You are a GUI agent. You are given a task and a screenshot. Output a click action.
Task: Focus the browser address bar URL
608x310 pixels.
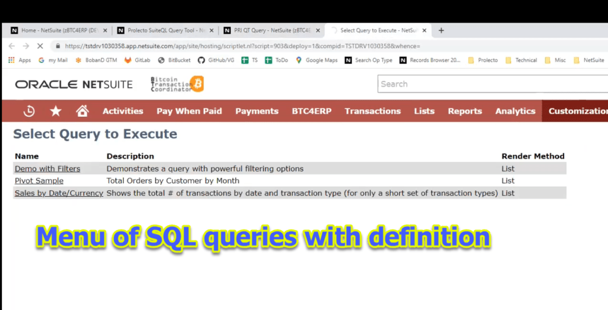(242, 46)
